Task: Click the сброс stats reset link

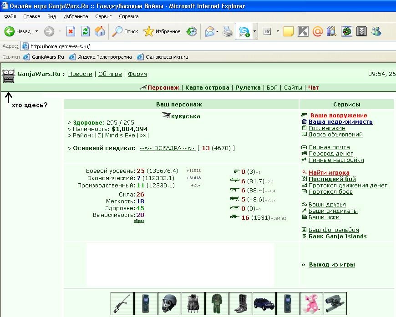Action: pos(139,221)
